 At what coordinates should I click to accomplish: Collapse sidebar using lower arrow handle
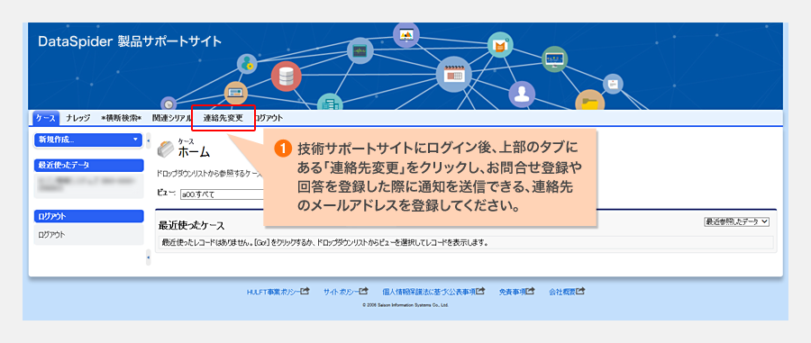tap(149, 257)
